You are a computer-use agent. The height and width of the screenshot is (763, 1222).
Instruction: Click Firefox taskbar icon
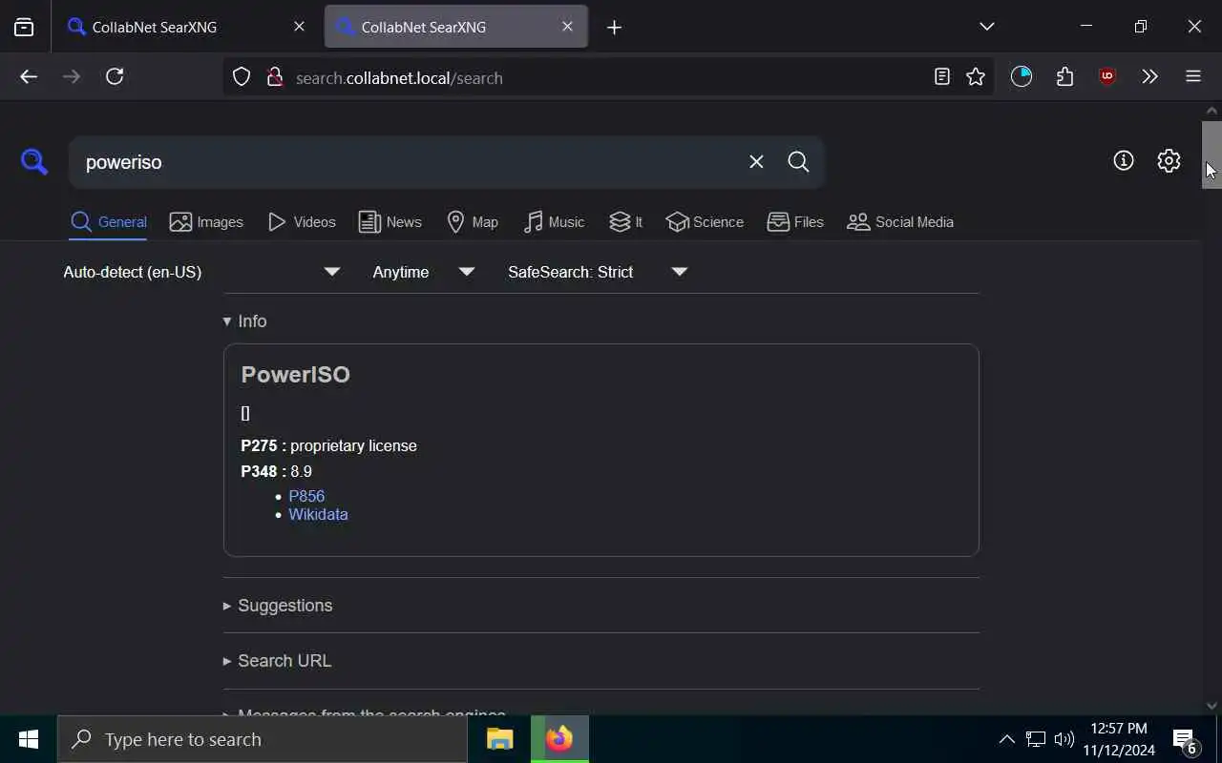(559, 739)
